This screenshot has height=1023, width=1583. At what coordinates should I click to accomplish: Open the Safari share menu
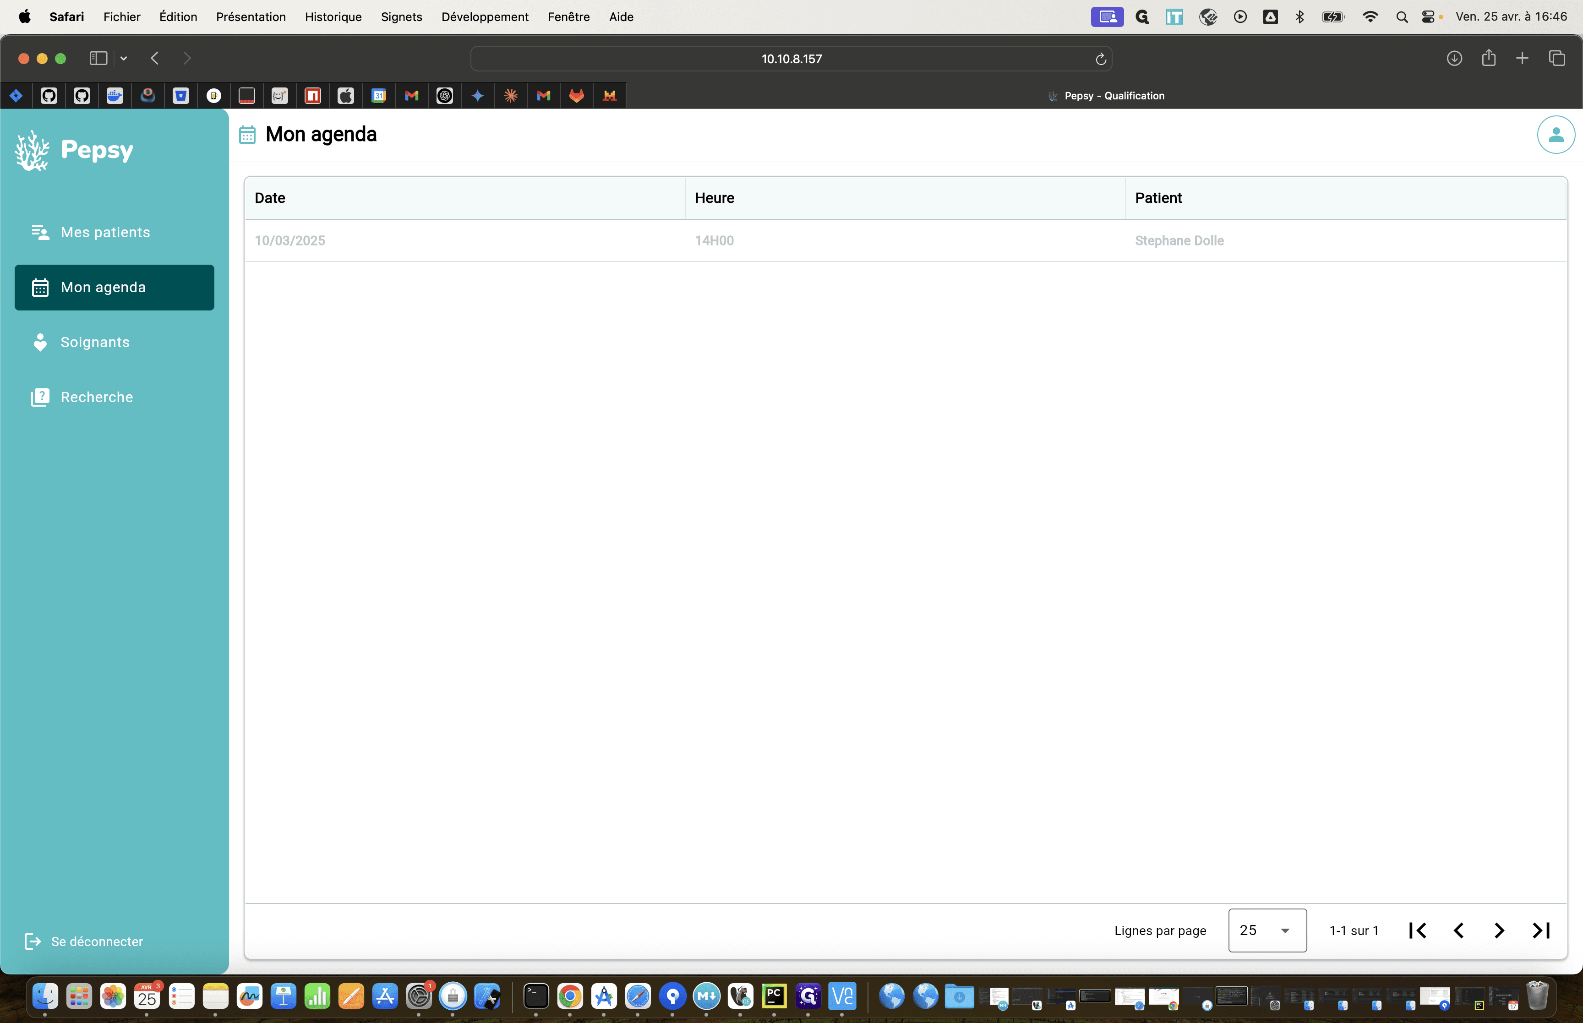pos(1488,58)
